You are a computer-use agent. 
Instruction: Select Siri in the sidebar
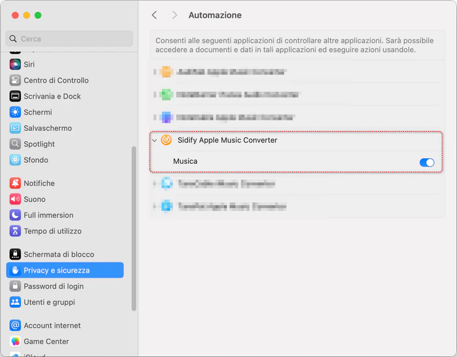(x=65, y=64)
